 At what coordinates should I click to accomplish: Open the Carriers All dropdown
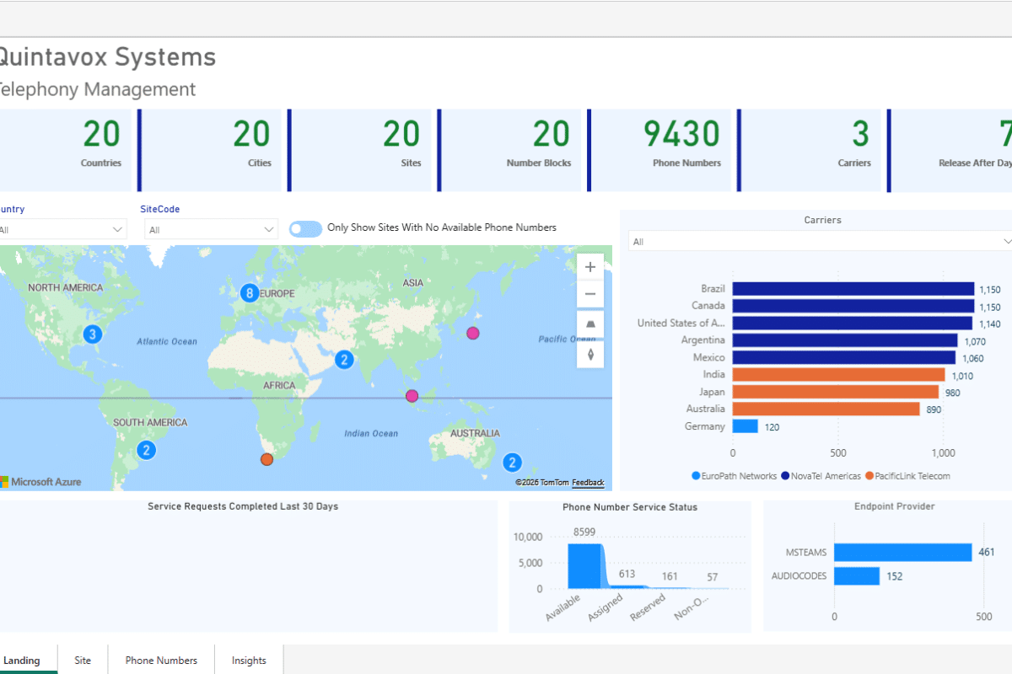pyautogui.click(x=820, y=242)
